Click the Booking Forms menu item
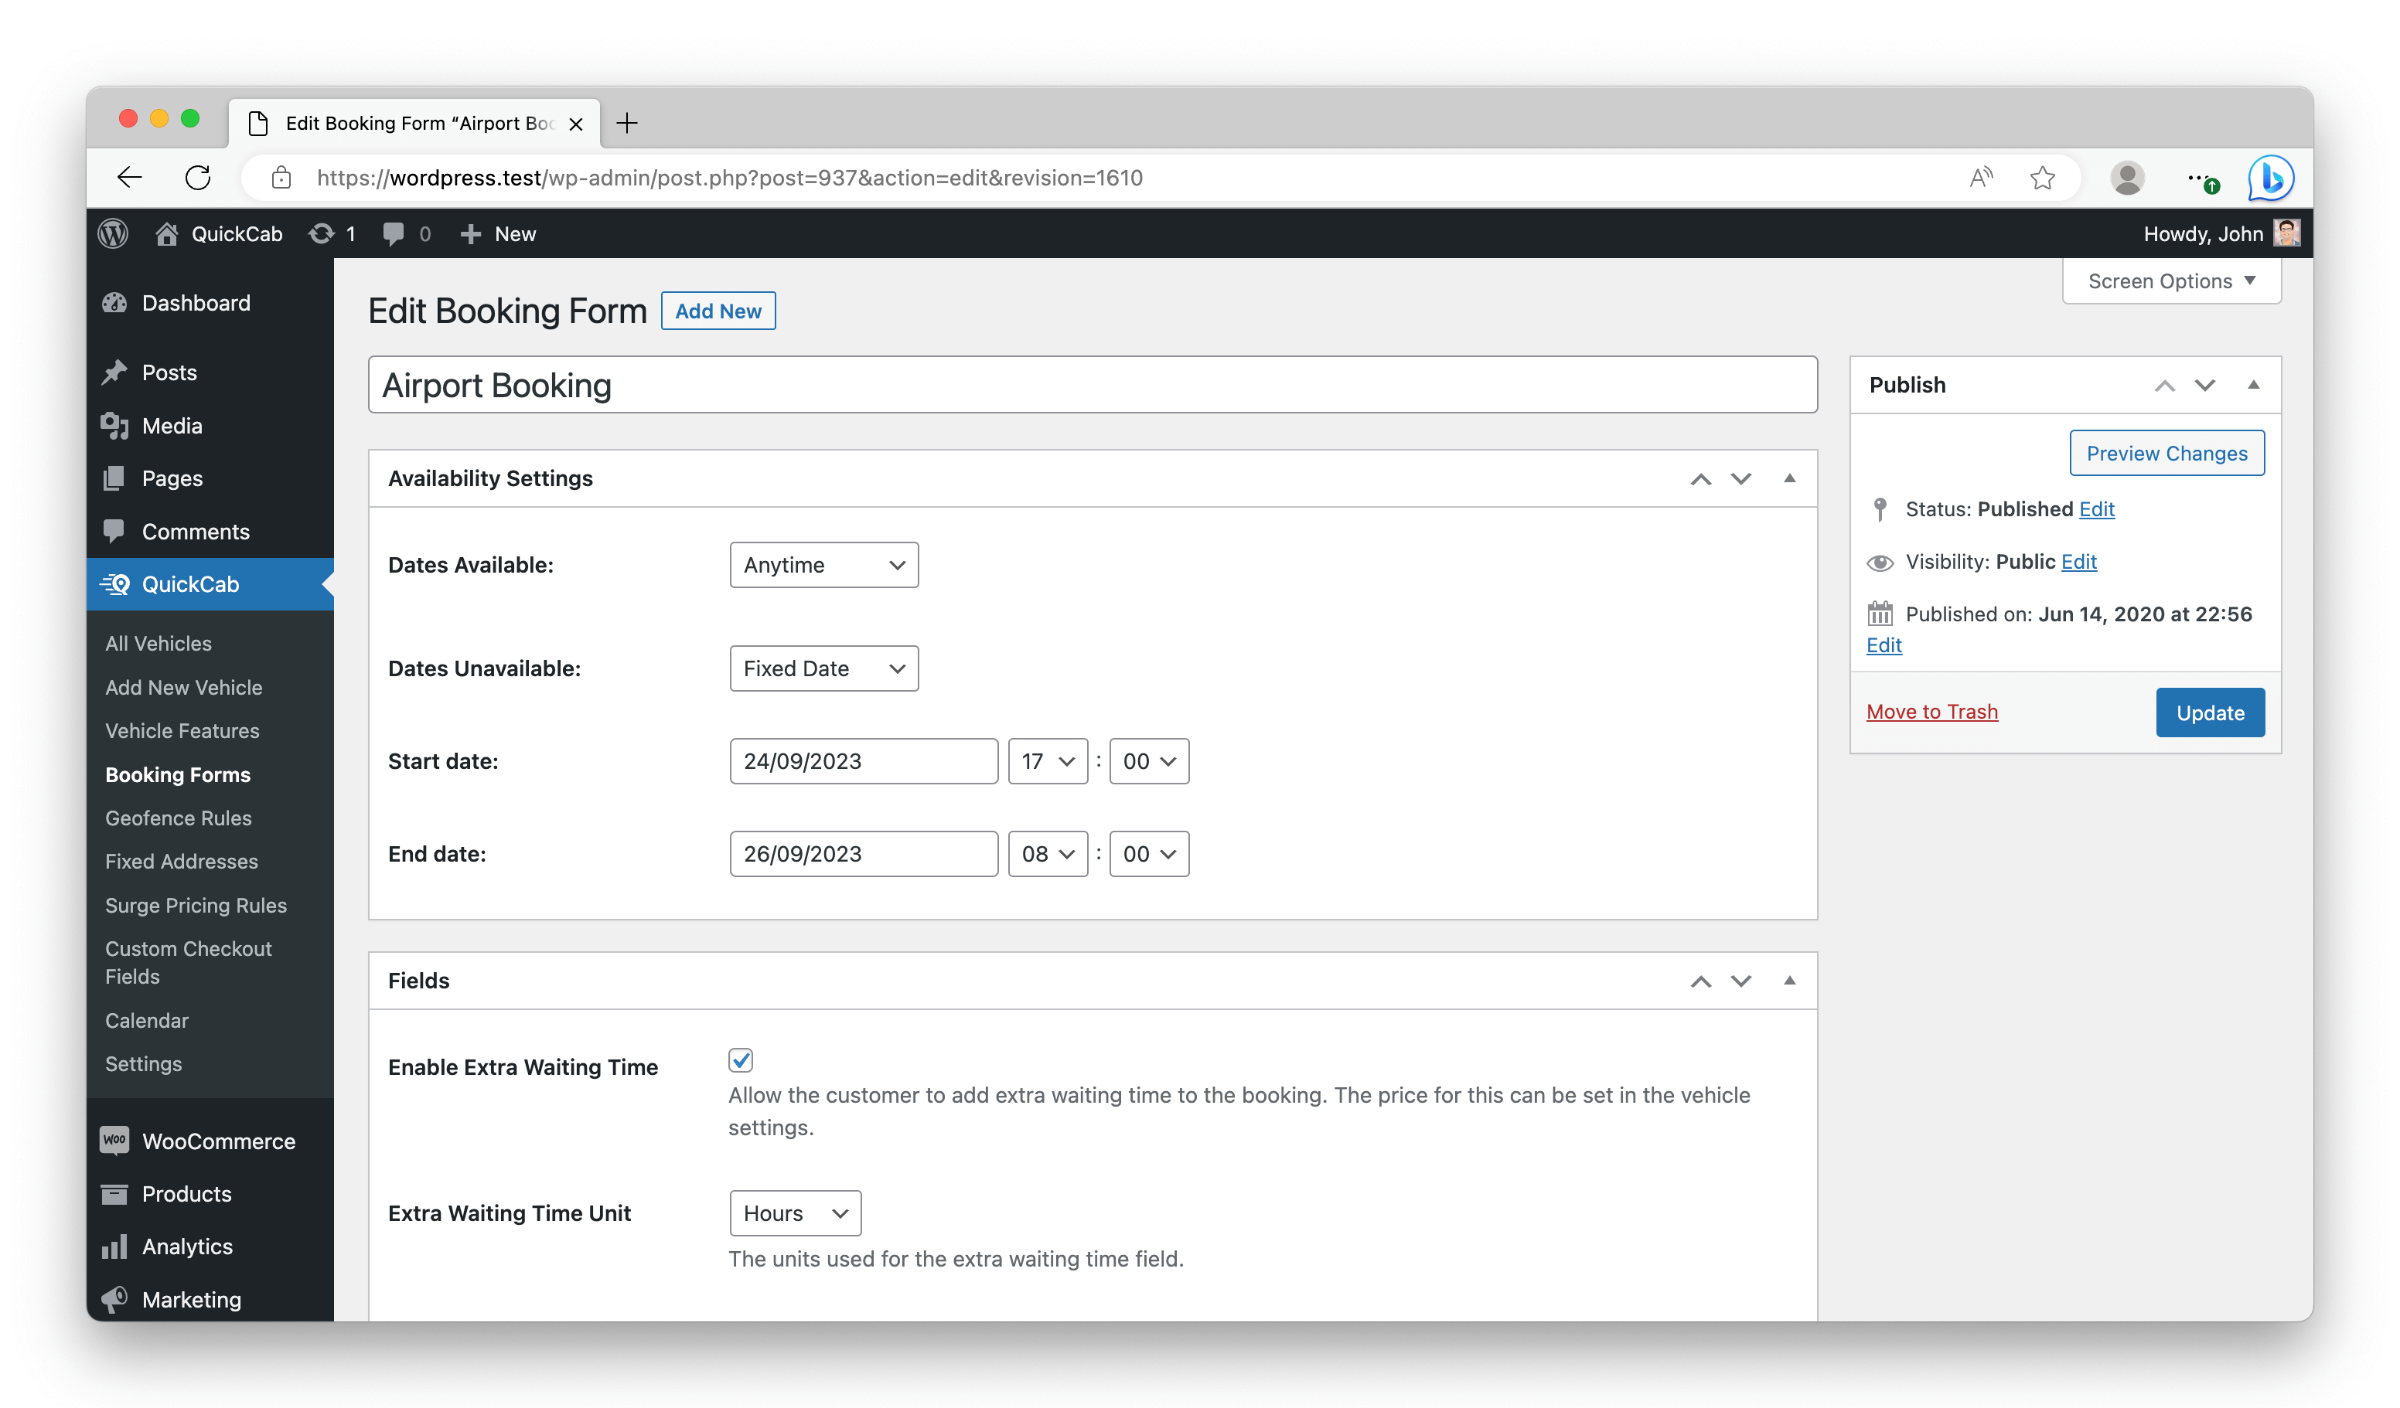The width and height of the screenshot is (2400, 1408). 178,774
